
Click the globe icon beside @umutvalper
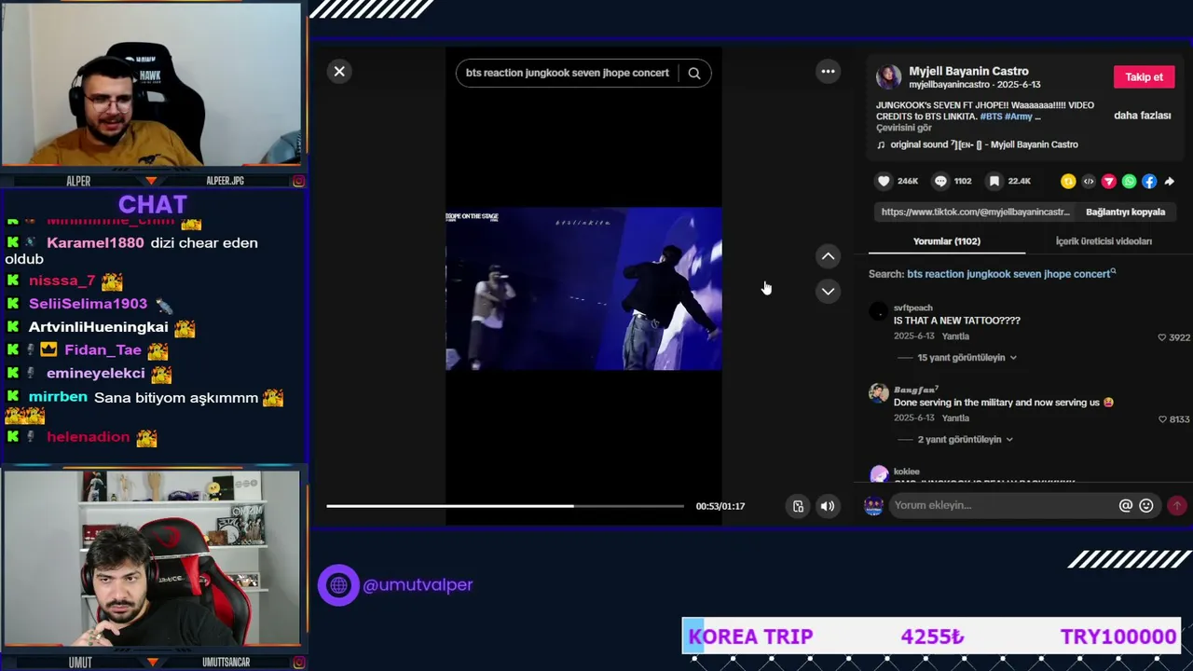(x=338, y=585)
